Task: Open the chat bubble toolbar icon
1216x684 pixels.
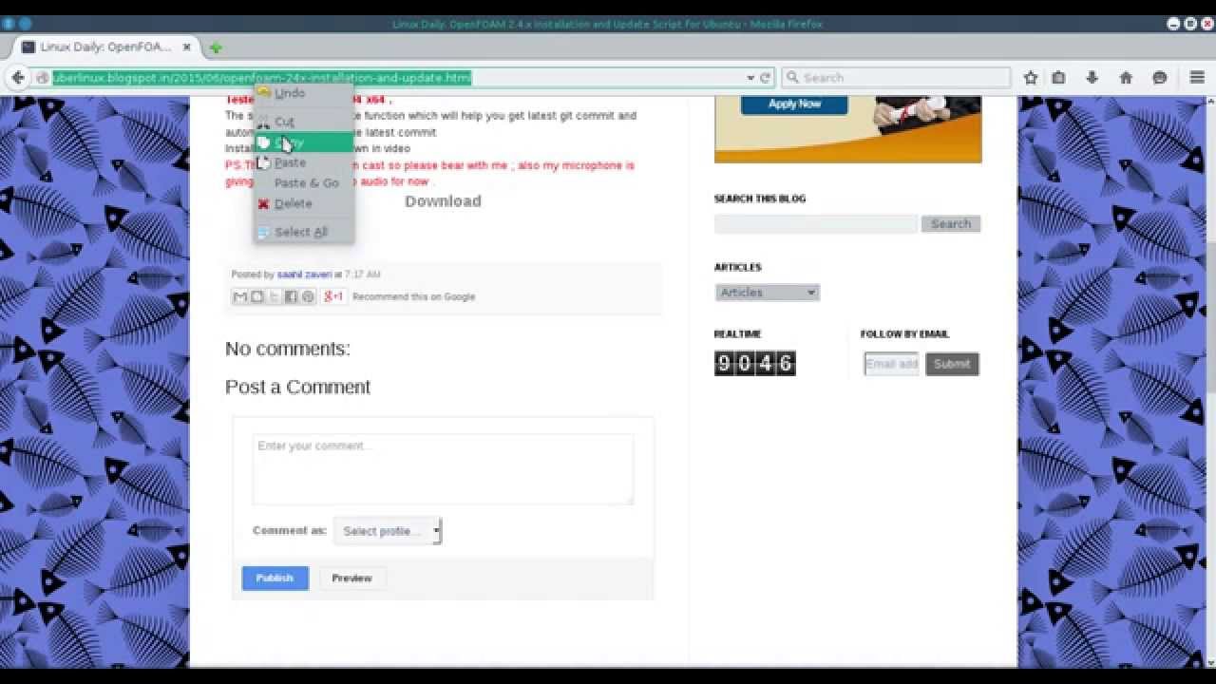Action: click(1159, 78)
